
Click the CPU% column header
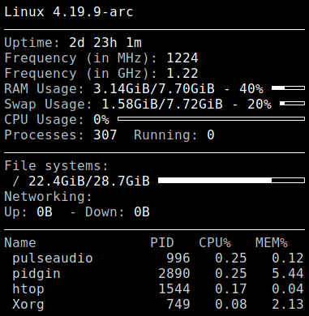point(215,242)
